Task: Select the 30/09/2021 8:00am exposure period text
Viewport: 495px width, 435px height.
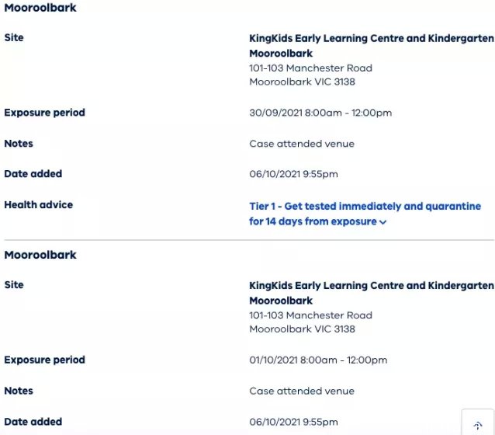Action: coord(320,113)
